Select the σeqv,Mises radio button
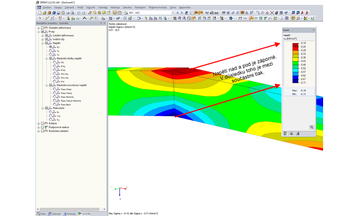The width and height of the screenshot is (359, 216). tap(54, 89)
